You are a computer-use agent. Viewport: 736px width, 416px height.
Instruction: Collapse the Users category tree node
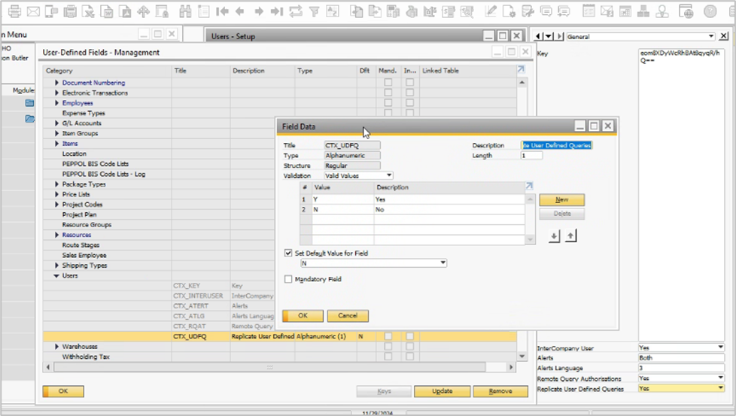click(57, 276)
